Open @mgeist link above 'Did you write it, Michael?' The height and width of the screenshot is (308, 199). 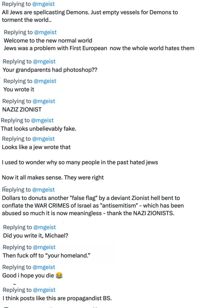(x=44, y=227)
